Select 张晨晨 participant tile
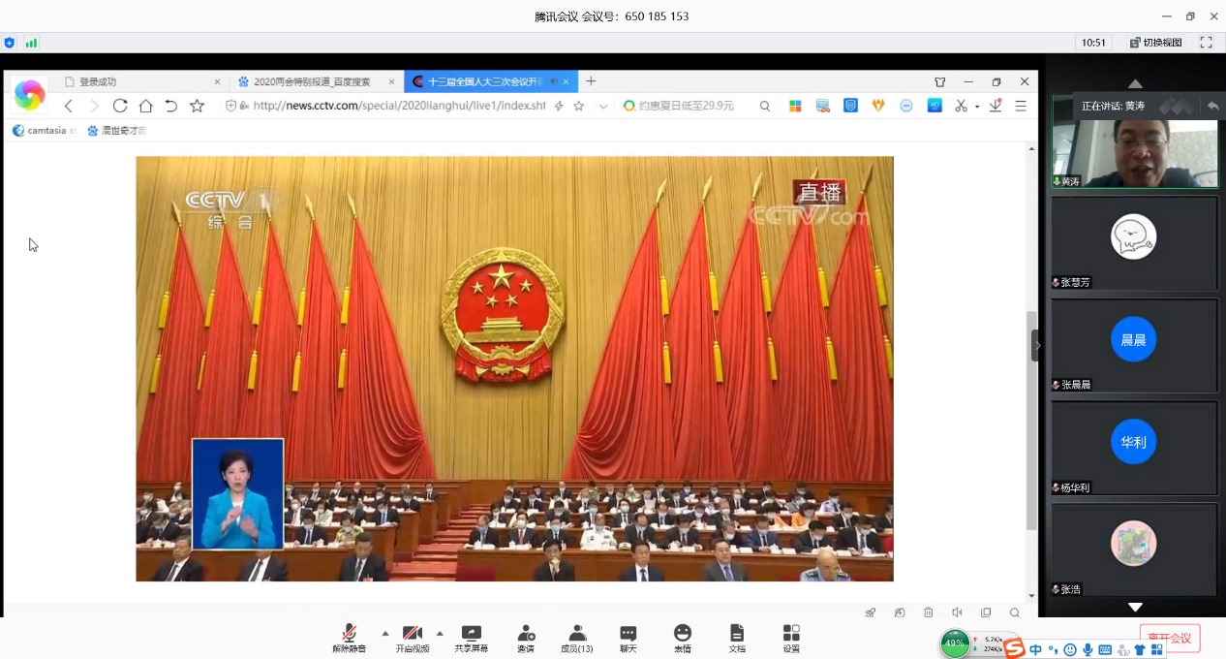 click(x=1134, y=345)
